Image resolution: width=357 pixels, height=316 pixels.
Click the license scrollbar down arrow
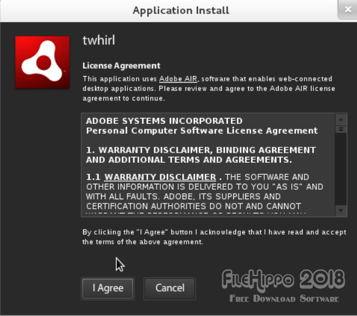341,210
